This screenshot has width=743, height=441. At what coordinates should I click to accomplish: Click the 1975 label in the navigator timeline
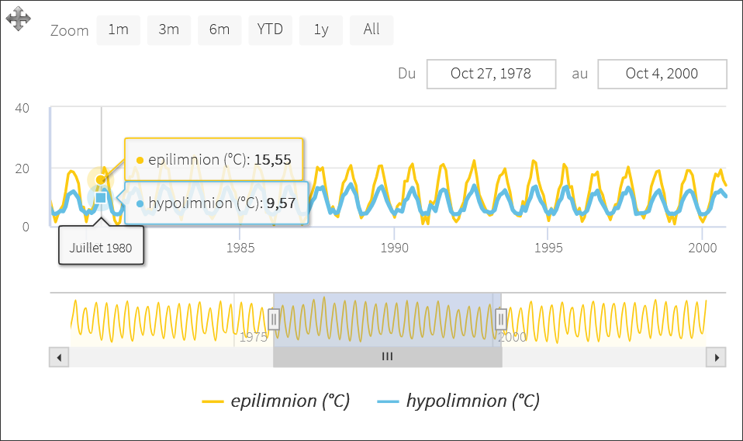pos(254,337)
